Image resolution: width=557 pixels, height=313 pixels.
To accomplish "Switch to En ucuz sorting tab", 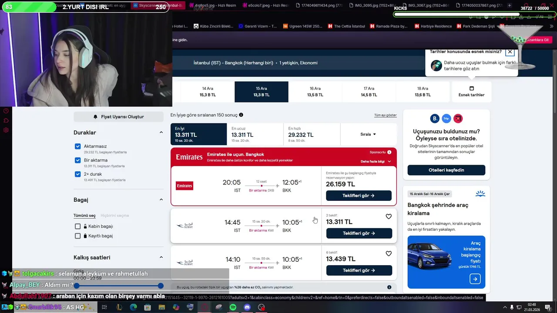I will point(255,134).
